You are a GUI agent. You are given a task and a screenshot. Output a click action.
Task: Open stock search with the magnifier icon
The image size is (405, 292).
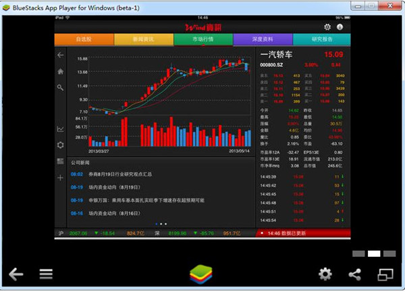60,88
